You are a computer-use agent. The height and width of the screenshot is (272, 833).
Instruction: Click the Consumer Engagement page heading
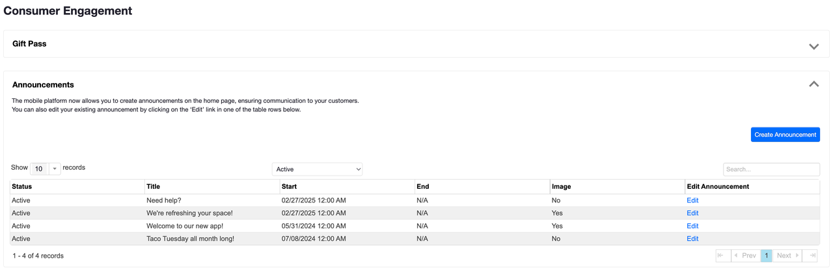click(68, 10)
